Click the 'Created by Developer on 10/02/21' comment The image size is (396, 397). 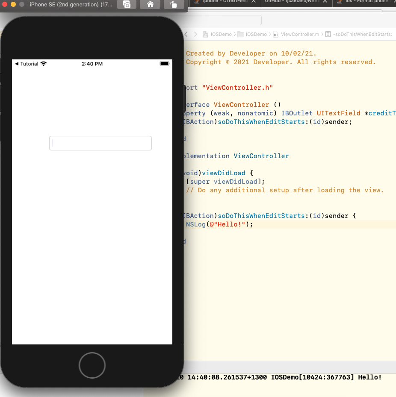pos(251,53)
